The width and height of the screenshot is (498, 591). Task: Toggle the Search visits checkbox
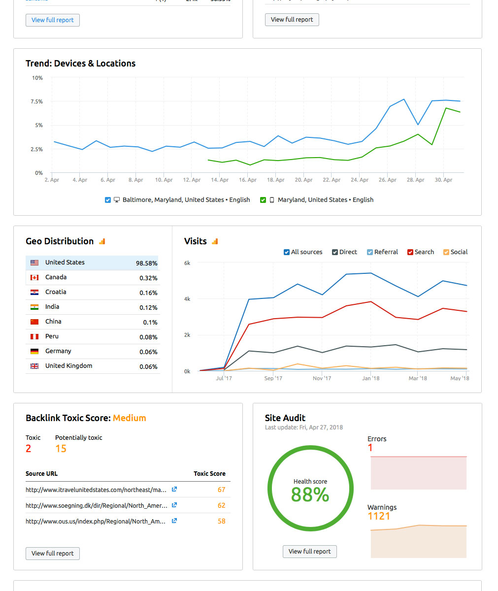410,252
